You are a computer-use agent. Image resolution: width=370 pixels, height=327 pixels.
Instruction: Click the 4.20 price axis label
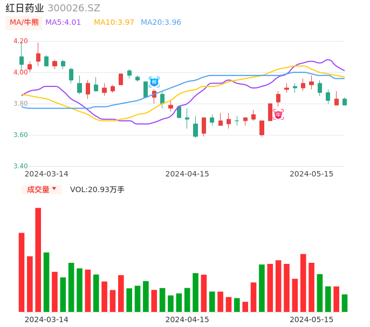[20, 41]
